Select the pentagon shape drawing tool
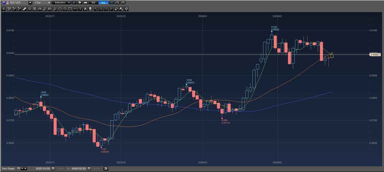This screenshot has height=172, width=384. coord(60,9)
